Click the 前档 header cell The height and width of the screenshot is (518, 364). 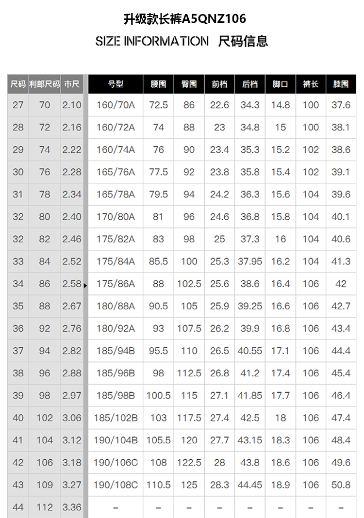pos(219,84)
